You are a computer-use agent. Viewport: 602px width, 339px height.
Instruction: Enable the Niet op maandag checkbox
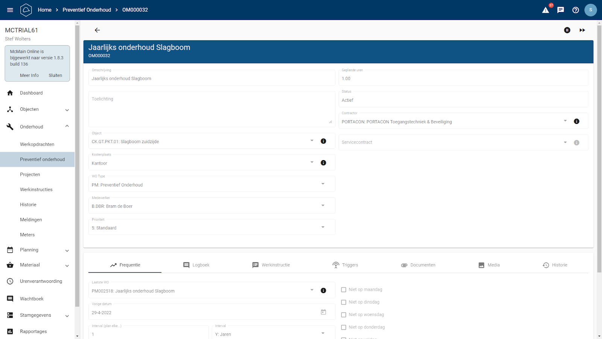coord(344,290)
